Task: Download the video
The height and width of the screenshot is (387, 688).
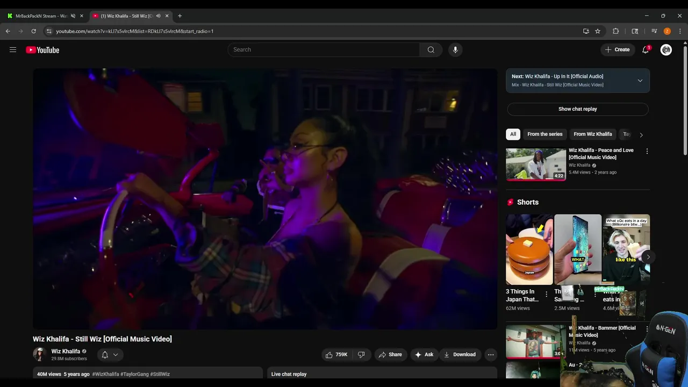Action: (x=460, y=354)
